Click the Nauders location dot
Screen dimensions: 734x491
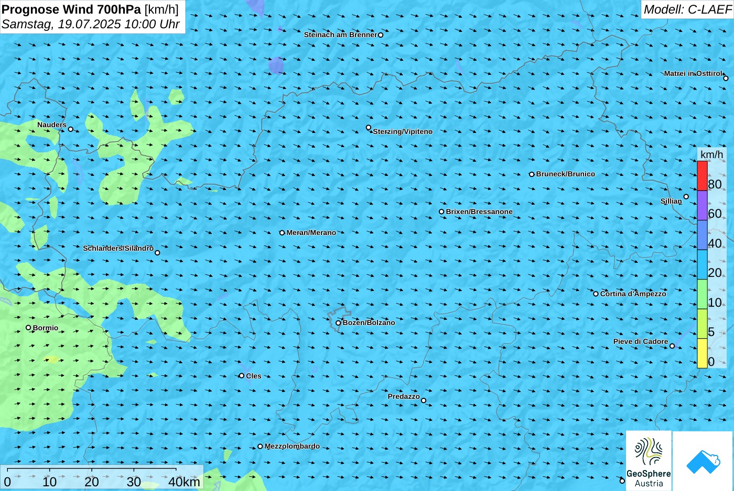[71, 129]
